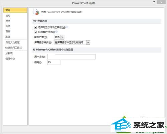167x134 pixels.
Task: Open the 语言 options category
Action: click(8, 31)
